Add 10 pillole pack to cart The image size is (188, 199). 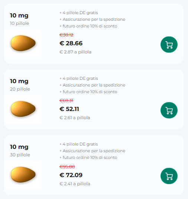tap(169, 45)
